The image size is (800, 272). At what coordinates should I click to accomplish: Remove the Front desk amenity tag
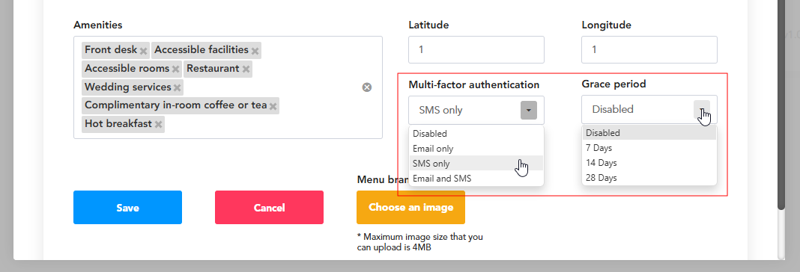(x=143, y=50)
